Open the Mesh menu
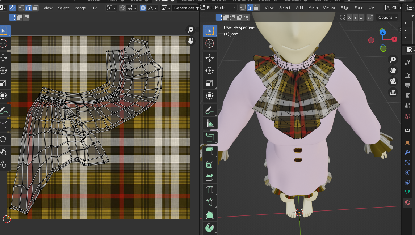Screen dimensions: 415x235 point(313,8)
